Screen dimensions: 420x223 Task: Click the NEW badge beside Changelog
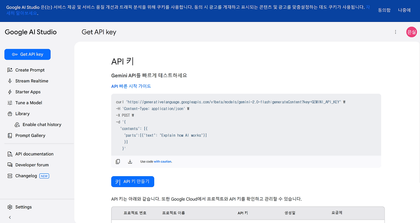[x=44, y=176]
